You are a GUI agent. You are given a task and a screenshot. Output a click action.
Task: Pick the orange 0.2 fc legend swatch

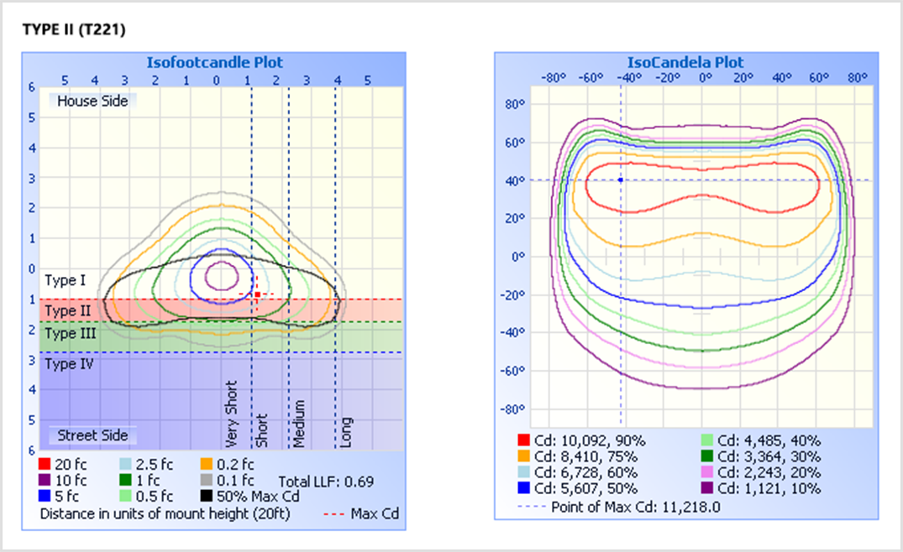tap(206, 464)
